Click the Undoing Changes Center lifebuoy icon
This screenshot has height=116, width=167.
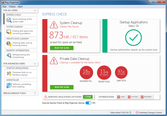[137, 112]
